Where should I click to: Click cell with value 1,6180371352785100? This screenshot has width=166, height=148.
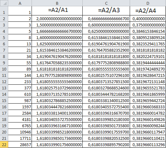pyautogui.click(x=57, y=94)
